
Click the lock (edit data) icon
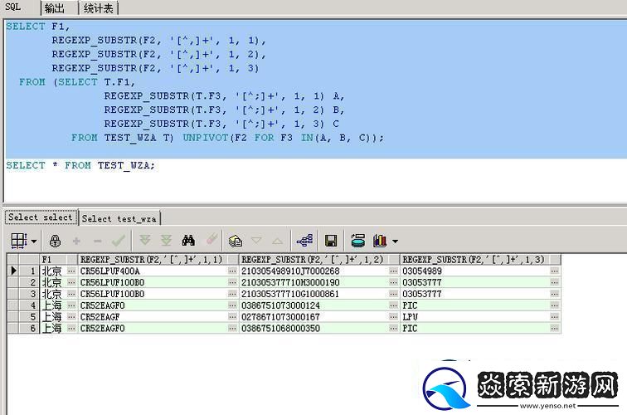(56, 242)
